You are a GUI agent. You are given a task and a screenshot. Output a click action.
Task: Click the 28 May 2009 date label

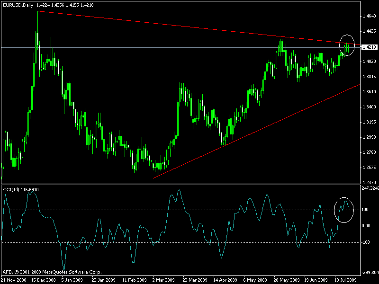(x=286, y=280)
